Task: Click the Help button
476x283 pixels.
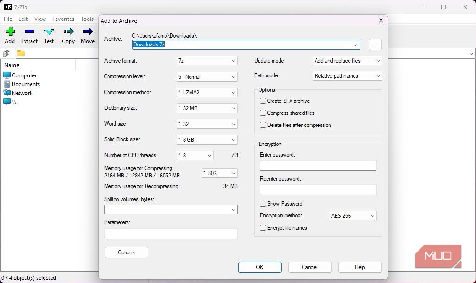Action: 360,267
